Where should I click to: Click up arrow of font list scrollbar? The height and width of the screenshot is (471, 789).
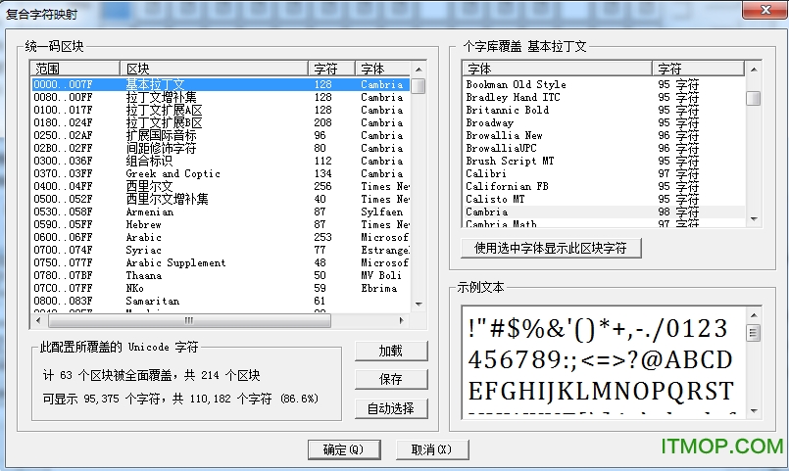(754, 70)
